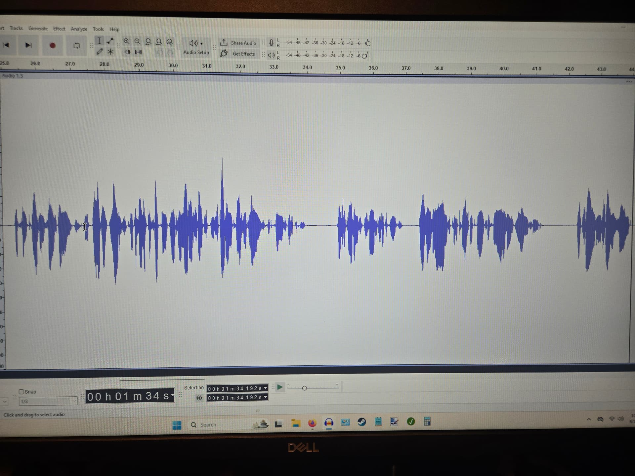Open the Effect menu

coord(59,29)
